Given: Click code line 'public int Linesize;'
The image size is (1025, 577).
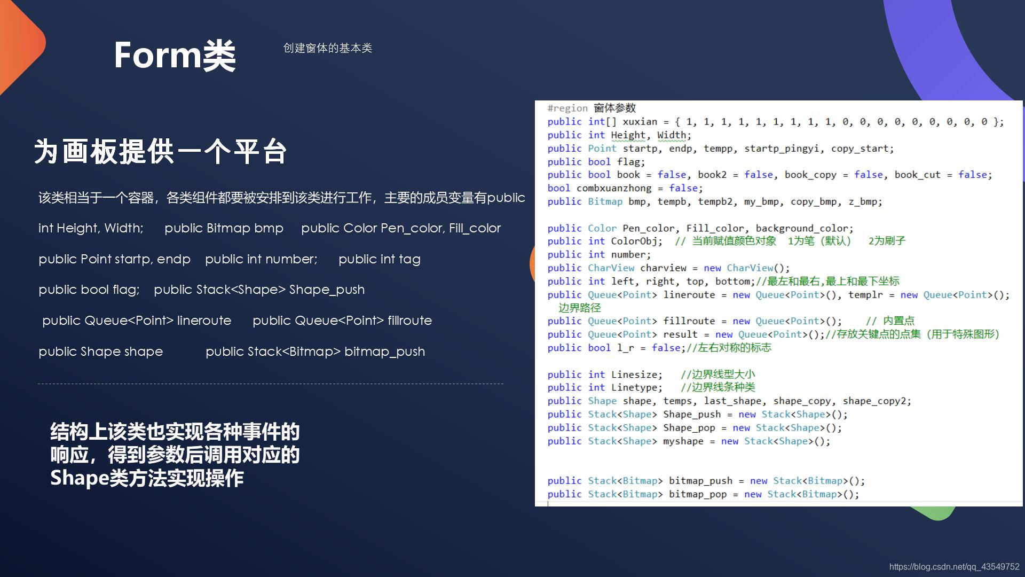Looking at the screenshot, I should coord(651,374).
